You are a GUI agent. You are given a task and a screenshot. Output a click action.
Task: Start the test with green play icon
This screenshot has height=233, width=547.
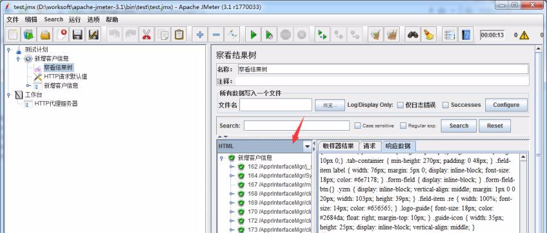[254, 35]
